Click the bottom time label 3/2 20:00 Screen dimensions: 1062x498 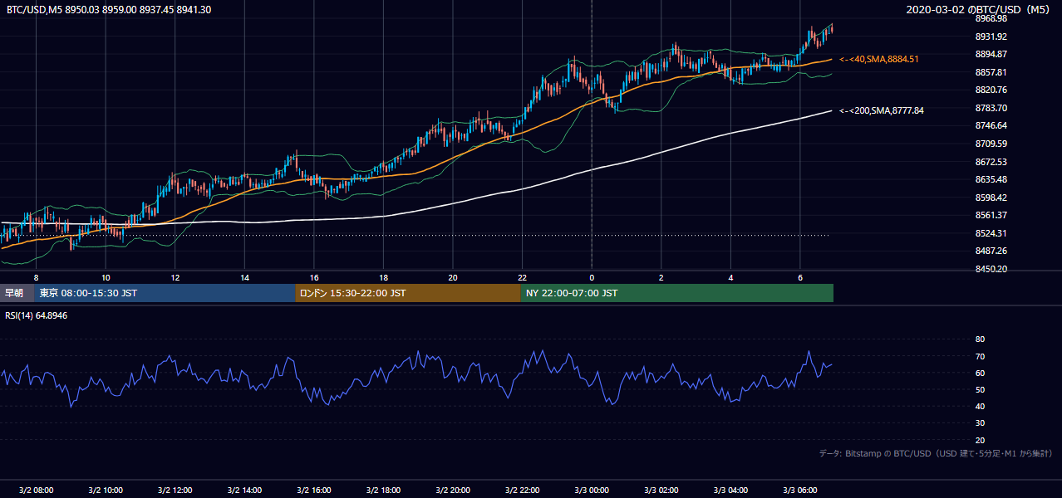[x=452, y=491]
